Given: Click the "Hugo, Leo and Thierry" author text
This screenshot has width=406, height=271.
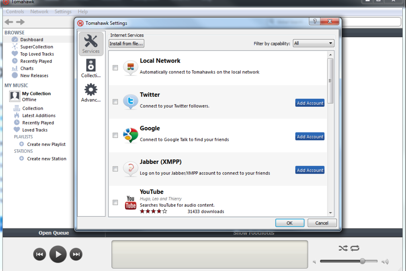Looking at the screenshot, I should pos(161,198).
